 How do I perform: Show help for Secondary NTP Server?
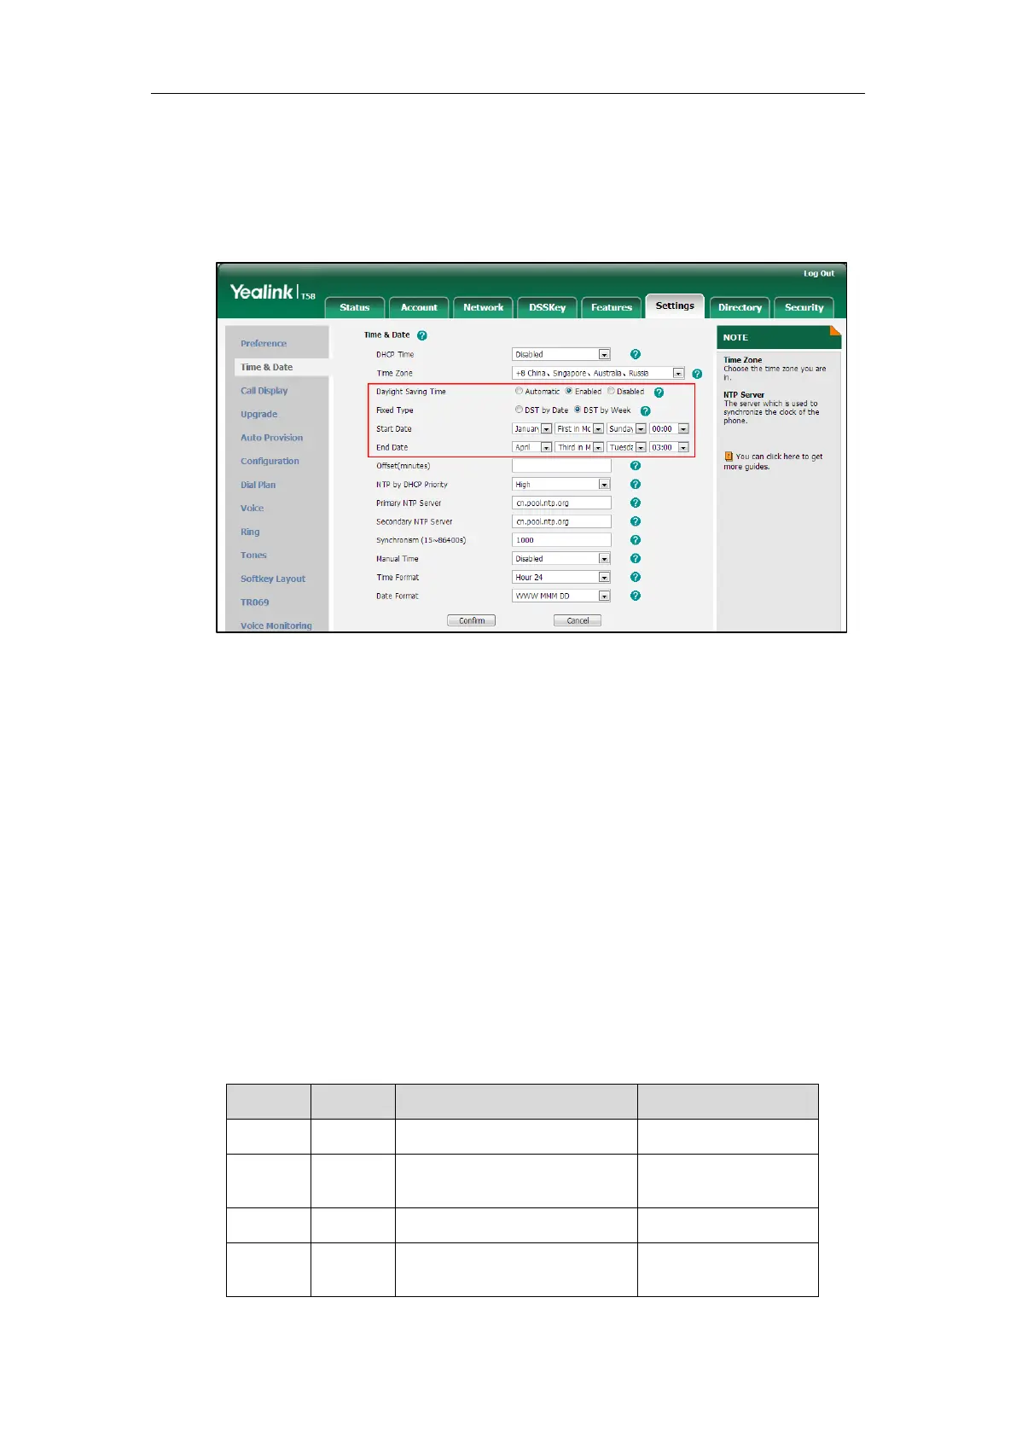[x=635, y=521]
